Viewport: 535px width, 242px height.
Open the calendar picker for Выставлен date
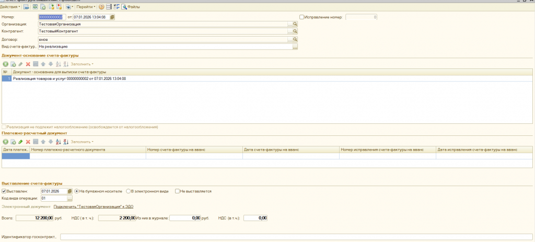click(70, 191)
